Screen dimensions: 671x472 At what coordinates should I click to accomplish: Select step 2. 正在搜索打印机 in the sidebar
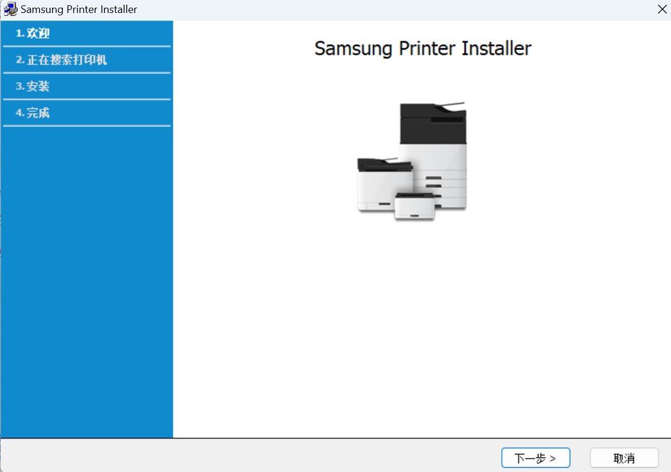pos(61,60)
